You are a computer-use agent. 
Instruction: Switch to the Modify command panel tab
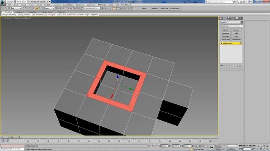click(225, 18)
